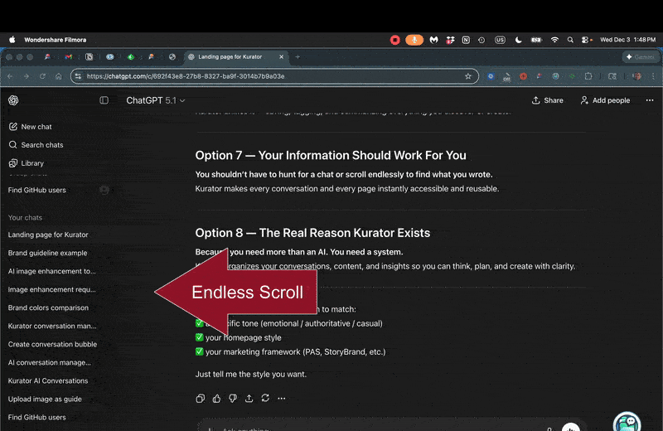Click the green extension icon in toolbar
This screenshot has width=663, height=431.
572,76
